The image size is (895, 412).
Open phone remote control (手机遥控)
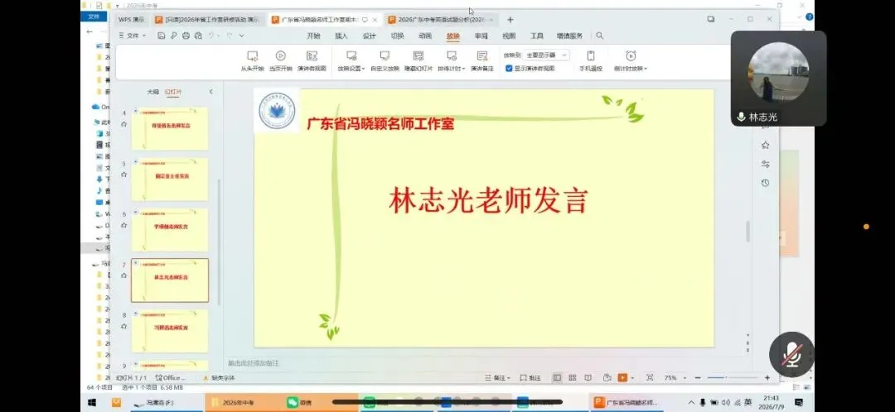point(591,61)
